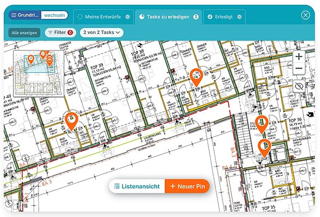Close the floor plan dialog
This screenshot has width=320, height=217.
[306, 15]
